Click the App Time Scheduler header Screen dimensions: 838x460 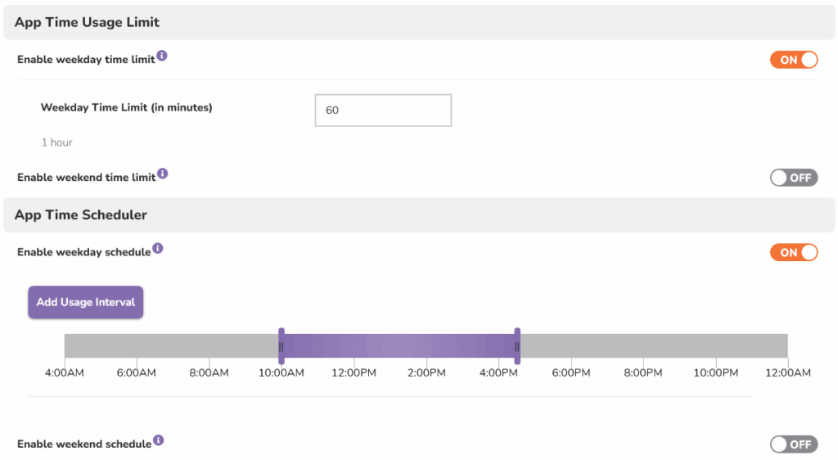81,214
